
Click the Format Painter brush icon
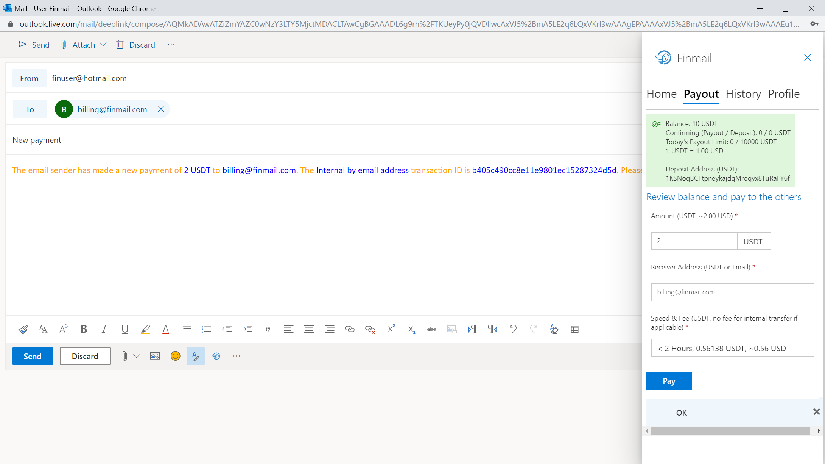(23, 329)
